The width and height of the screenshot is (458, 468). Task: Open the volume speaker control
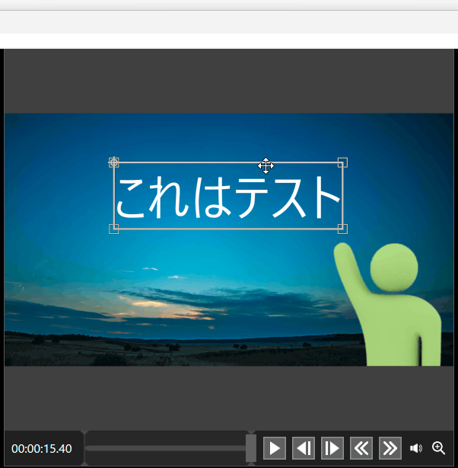pos(416,448)
